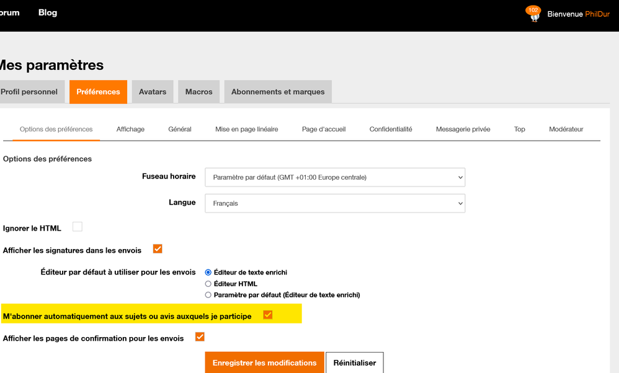Open the Langue dropdown
The image size is (619, 373).
click(335, 203)
